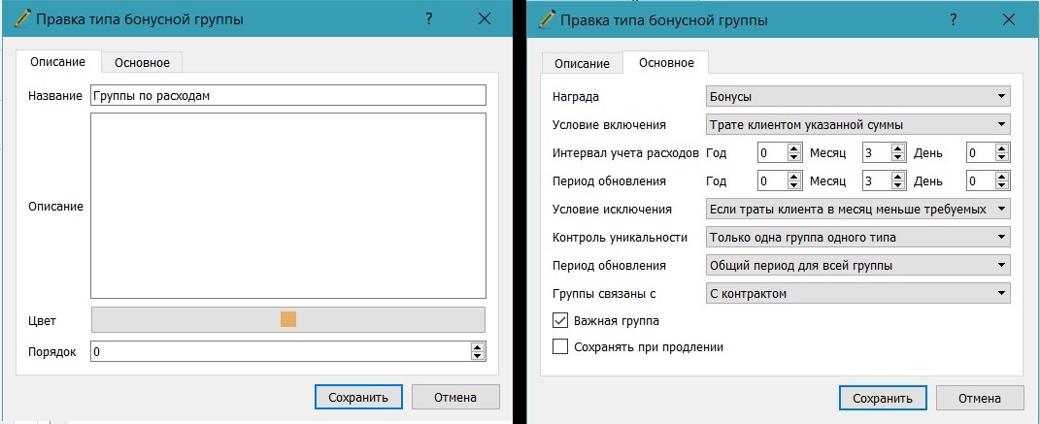Click the Название input field
The width and height of the screenshot is (1040, 424).
click(287, 95)
